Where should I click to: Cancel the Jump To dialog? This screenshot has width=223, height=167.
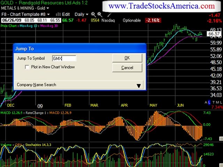tap(127, 67)
